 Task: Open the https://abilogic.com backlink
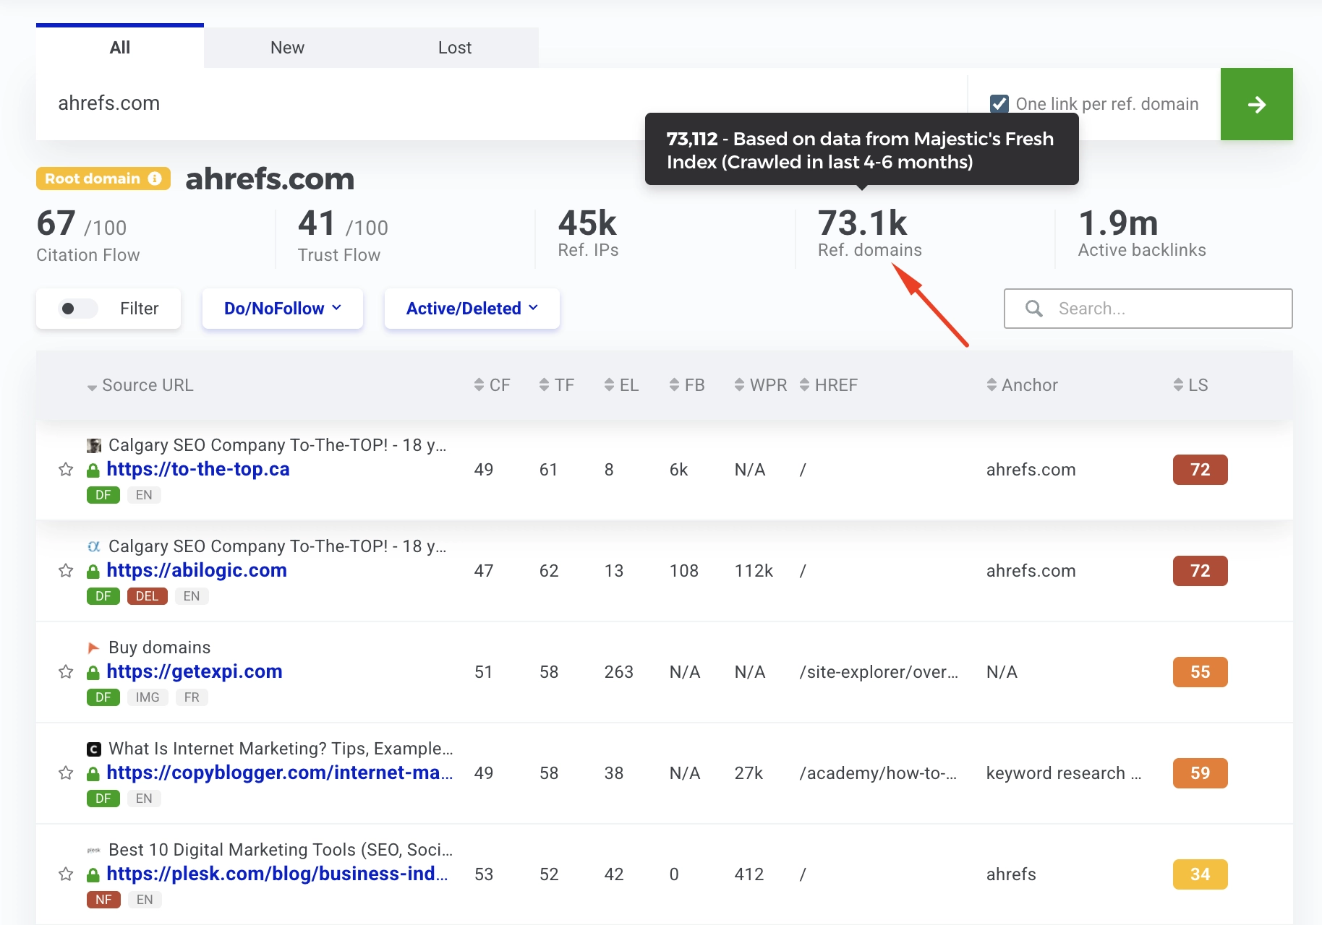point(196,570)
